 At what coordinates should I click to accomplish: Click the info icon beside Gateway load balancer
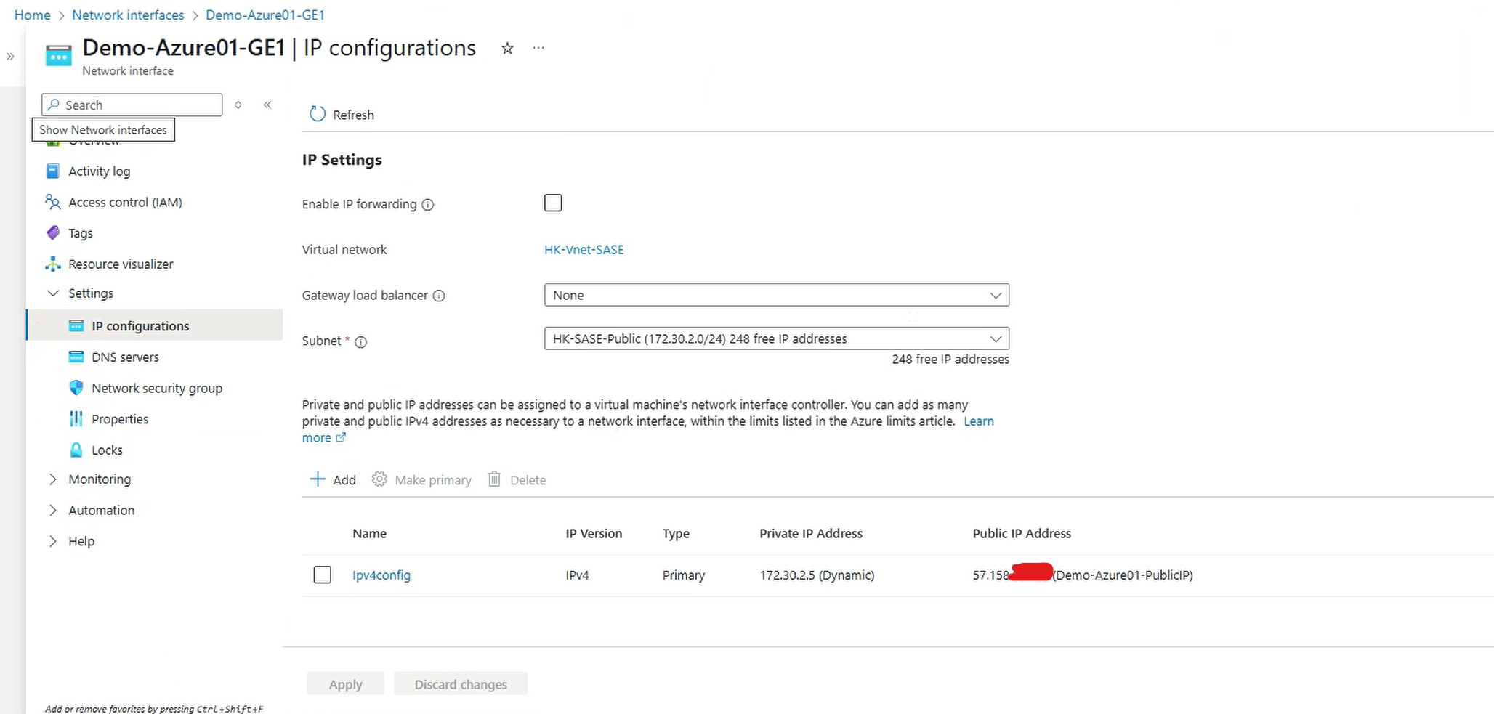(439, 296)
